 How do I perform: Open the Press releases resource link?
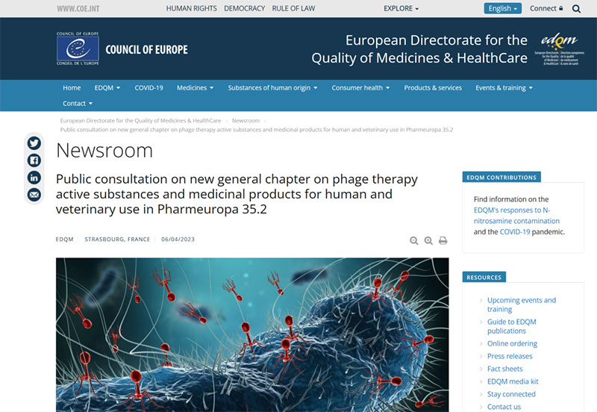510,357
